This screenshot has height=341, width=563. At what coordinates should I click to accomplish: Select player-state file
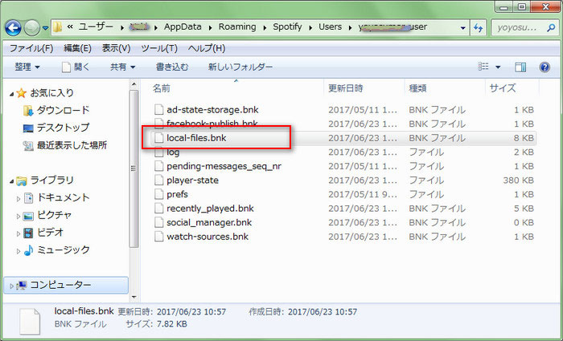[x=192, y=181]
